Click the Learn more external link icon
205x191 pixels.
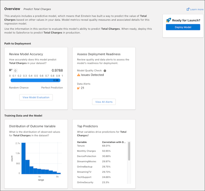point(188,9)
